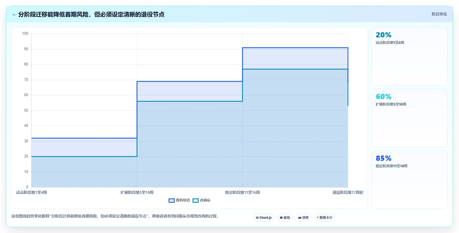Click the x-axis label 试点阶段第1至4周
Image resolution: width=459 pixels, height=233 pixels.
[31, 192]
